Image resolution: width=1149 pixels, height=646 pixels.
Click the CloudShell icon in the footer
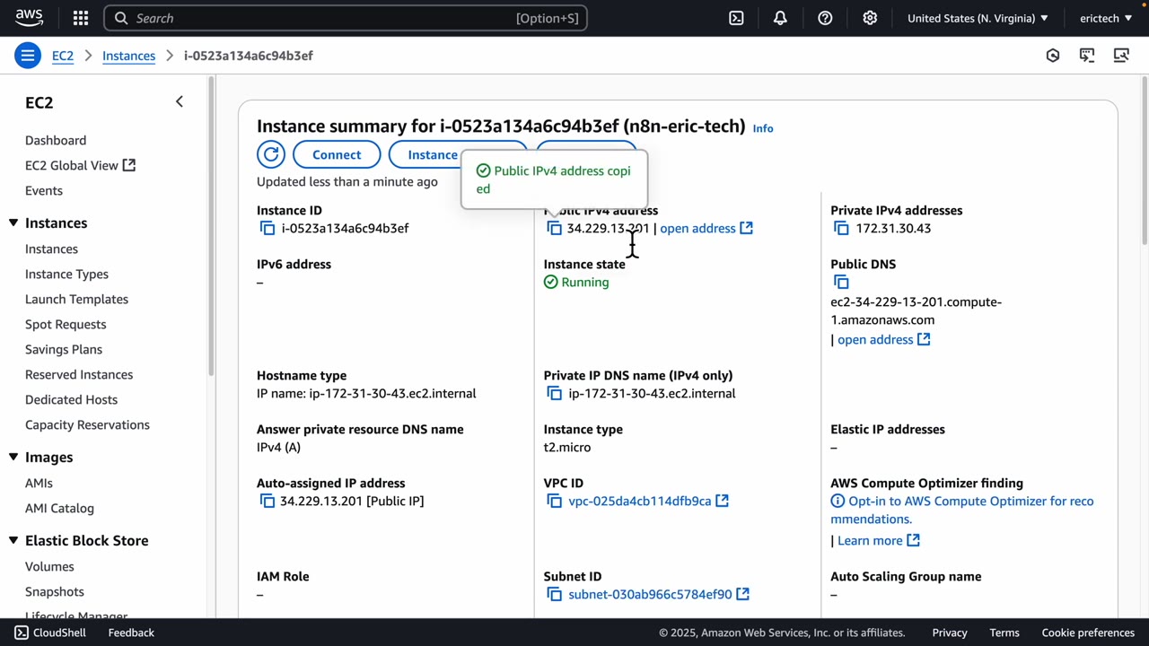pos(22,633)
